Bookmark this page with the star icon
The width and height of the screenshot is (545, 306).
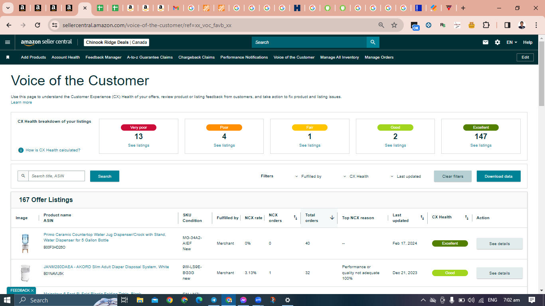pyautogui.click(x=394, y=25)
